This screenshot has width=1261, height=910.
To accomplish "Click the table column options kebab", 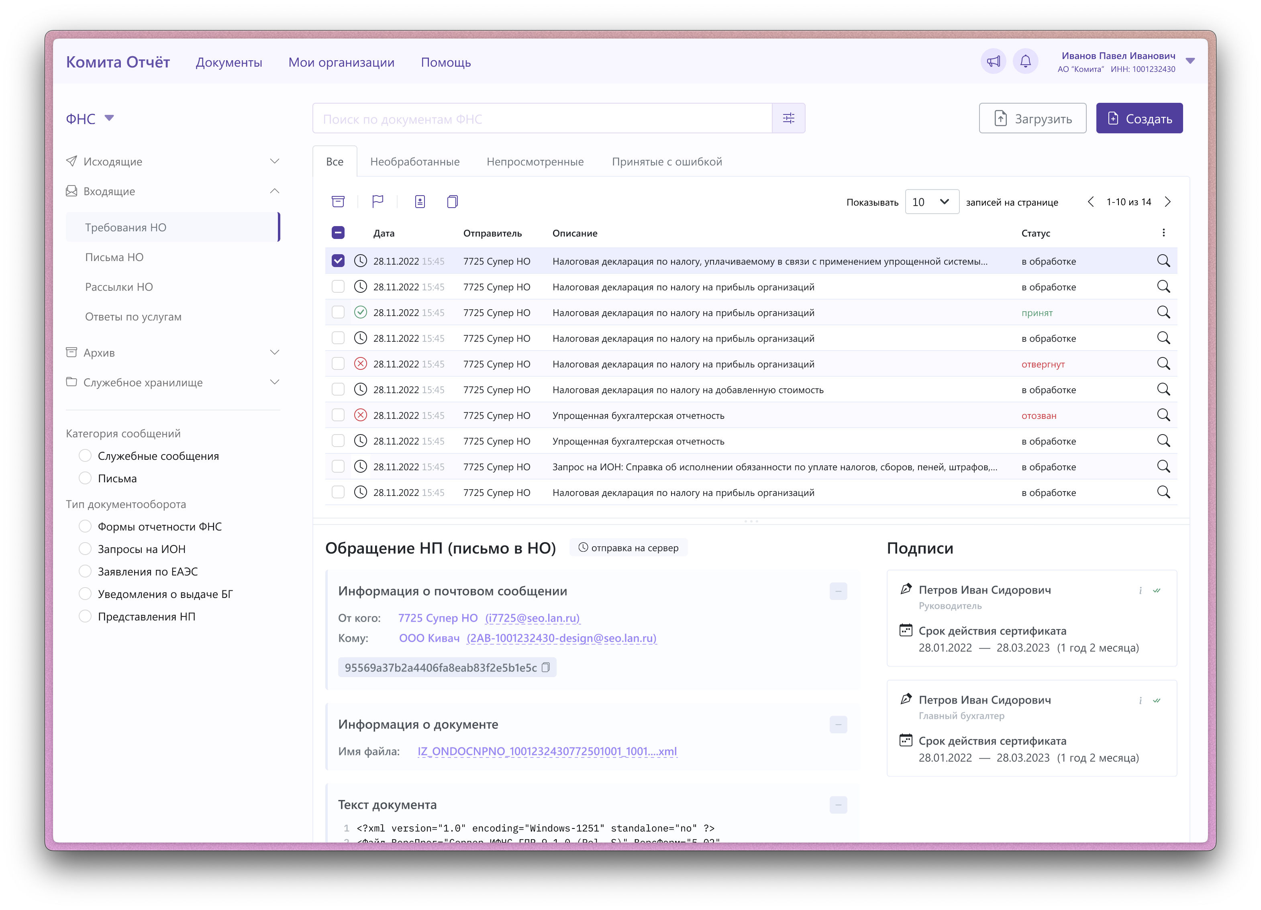I will tap(1163, 233).
